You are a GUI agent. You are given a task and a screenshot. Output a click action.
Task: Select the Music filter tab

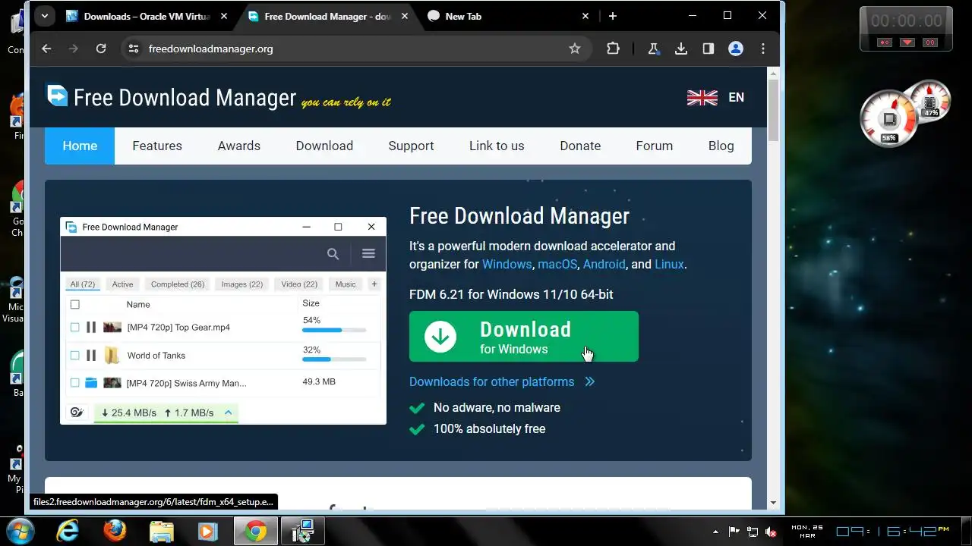click(x=346, y=284)
